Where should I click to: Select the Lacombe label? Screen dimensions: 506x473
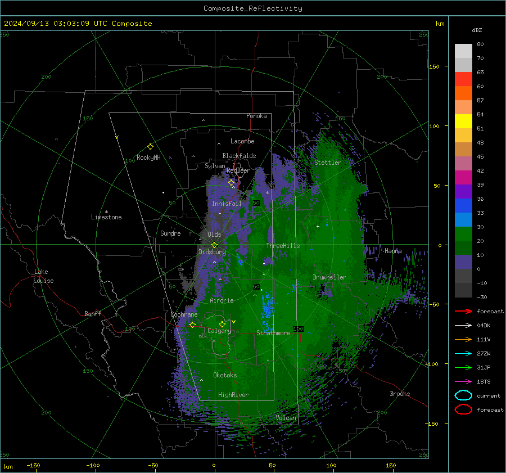coord(242,141)
